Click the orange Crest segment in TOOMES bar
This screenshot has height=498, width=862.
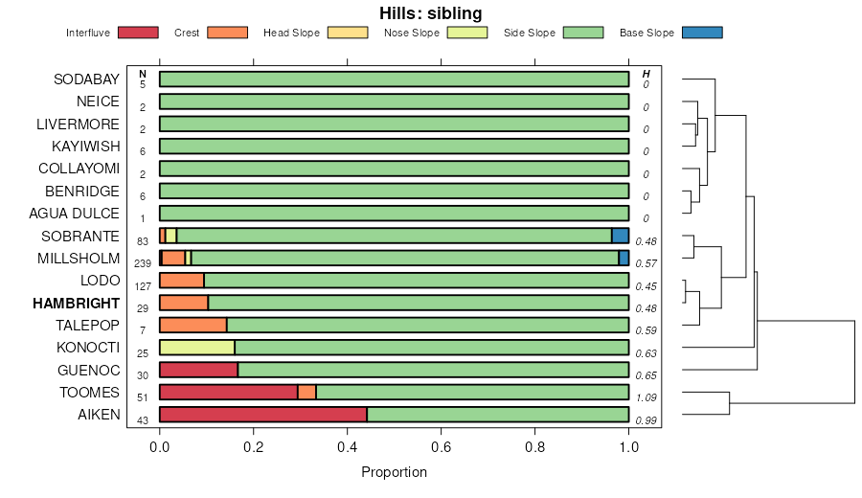pyautogui.click(x=306, y=392)
